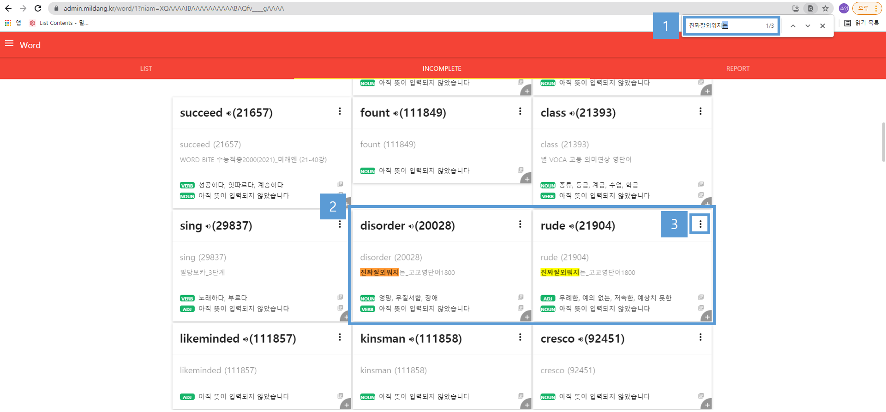Copy the VERB meaning of sing
Image resolution: width=886 pixels, height=412 pixels.
(x=340, y=297)
